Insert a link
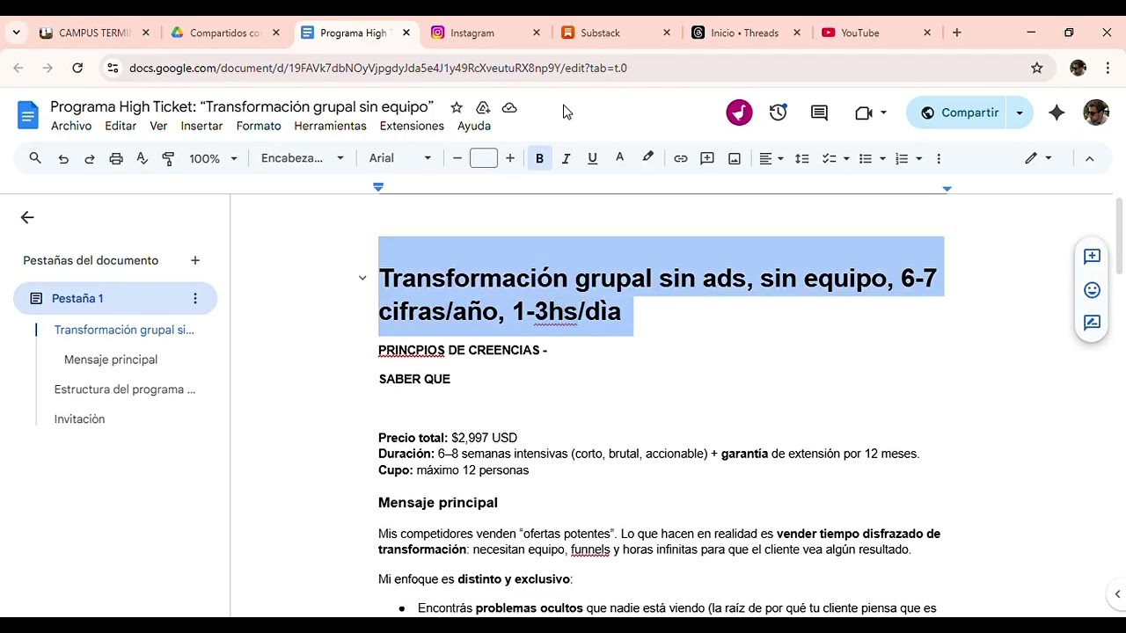Screen dimensions: 1126x633 coord(680,158)
